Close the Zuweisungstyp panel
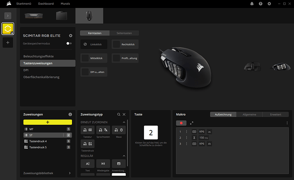The height and width of the screenshot is (180, 294). [x=124, y=114]
